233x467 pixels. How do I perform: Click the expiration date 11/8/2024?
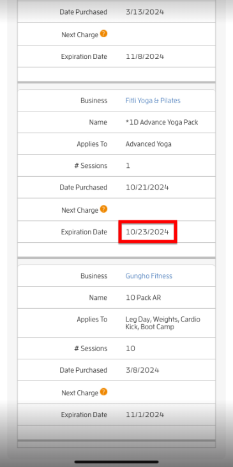[x=144, y=56]
